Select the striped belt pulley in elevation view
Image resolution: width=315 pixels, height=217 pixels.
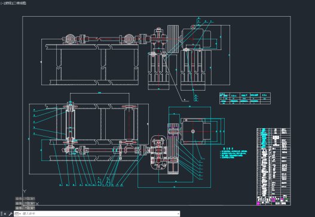click(173, 39)
